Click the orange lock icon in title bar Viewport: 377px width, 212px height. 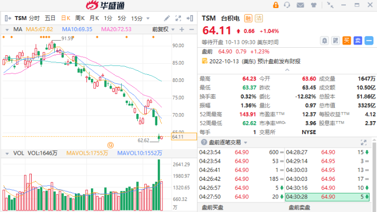click(x=275, y=5)
